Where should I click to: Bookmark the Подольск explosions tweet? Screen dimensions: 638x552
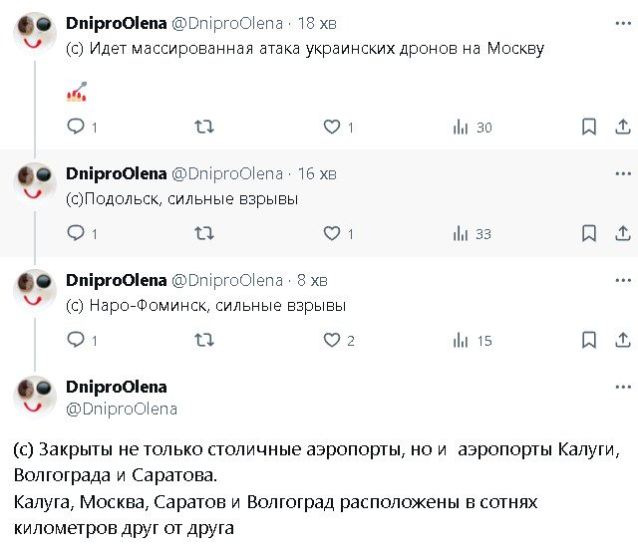[x=589, y=233]
